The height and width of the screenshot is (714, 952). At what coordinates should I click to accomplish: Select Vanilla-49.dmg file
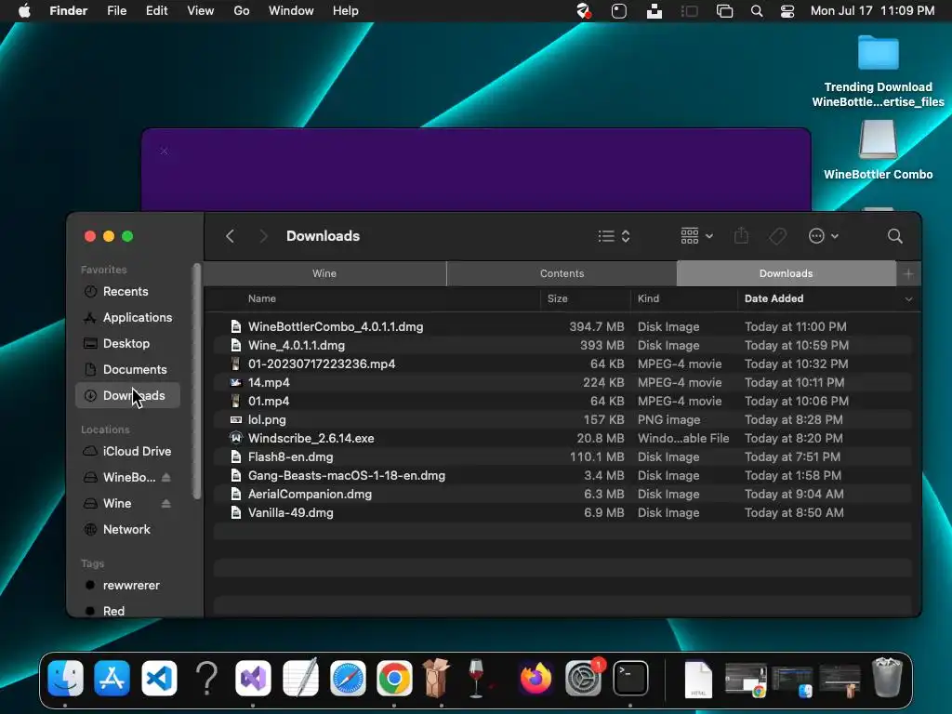pyautogui.click(x=562, y=513)
